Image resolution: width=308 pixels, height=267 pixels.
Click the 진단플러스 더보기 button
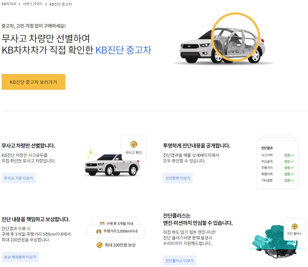180,261
